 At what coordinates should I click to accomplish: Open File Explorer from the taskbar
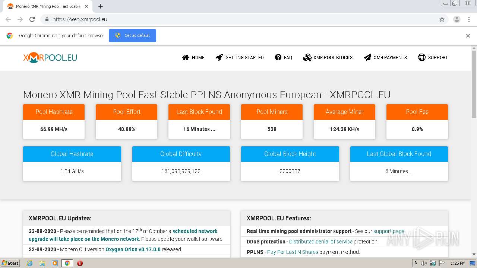[42, 263]
